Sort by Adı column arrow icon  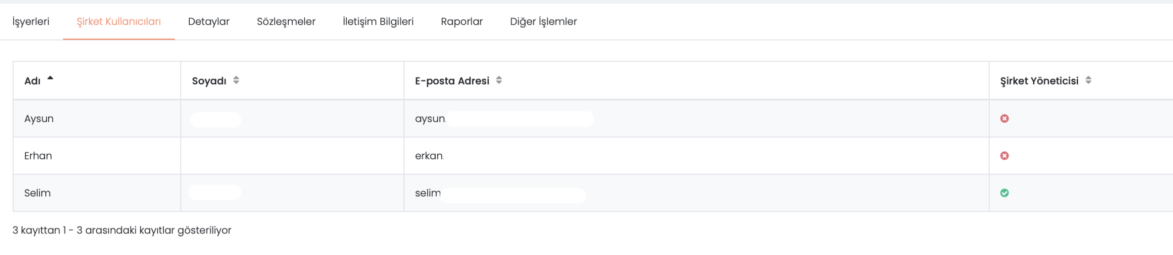tap(50, 78)
